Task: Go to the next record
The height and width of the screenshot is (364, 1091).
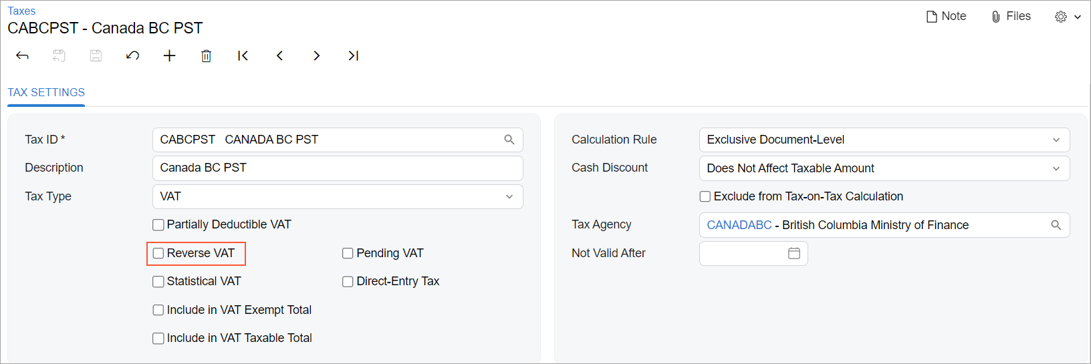Action: point(316,56)
